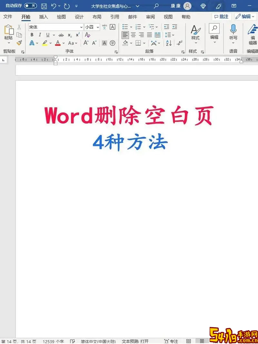
Task: Select the Format Painter brush
Action: coord(19,43)
